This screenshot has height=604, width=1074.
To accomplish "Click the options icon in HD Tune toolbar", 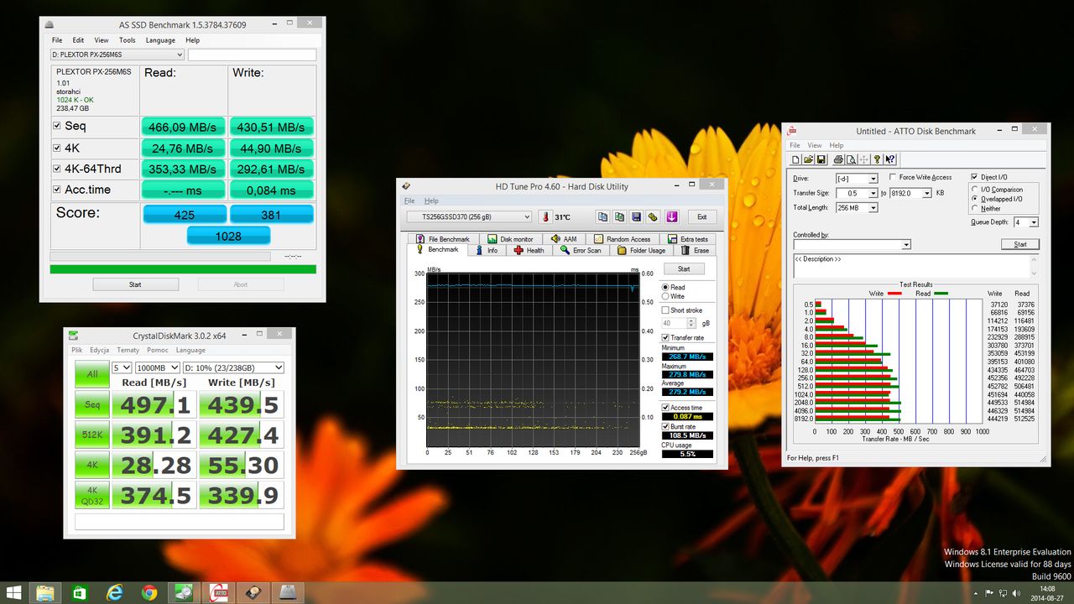I will tap(653, 216).
